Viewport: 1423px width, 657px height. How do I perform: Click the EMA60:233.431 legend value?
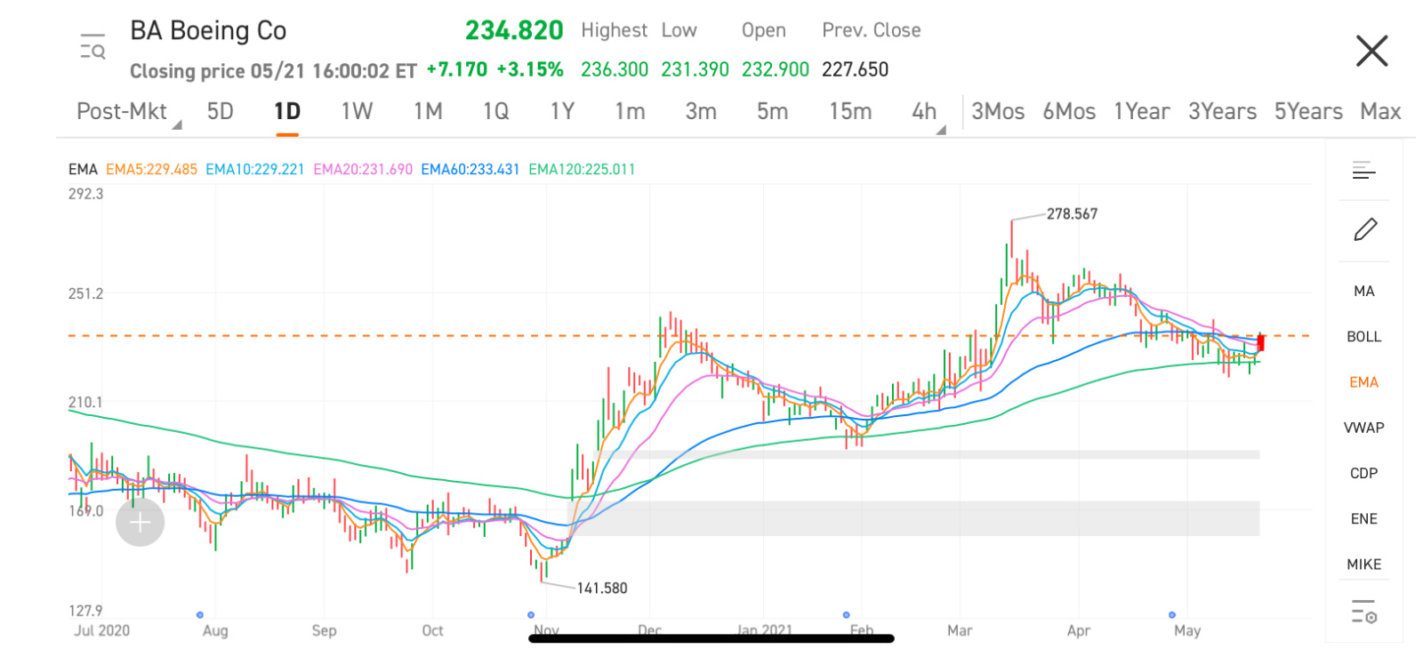tap(470, 169)
